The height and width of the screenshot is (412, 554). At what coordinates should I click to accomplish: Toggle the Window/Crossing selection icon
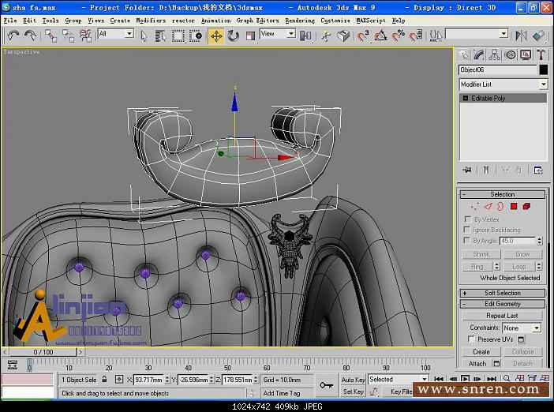coord(196,36)
